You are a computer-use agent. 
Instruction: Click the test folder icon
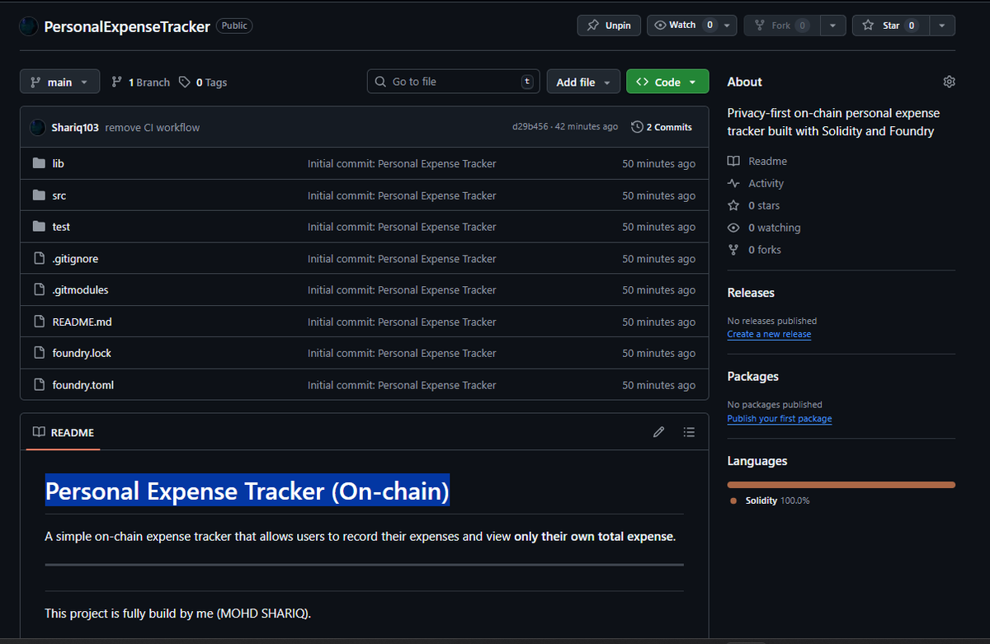pos(39,227)
